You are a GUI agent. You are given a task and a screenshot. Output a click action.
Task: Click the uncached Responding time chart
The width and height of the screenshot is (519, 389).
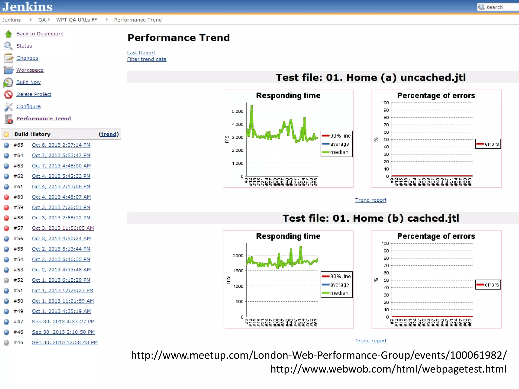click(288, 139)
